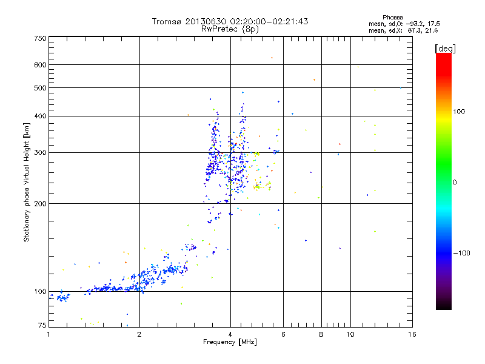The image size is (485, 364).
Task: Click the 'RwPretec (8p)' subtitle
Action: (230, 29)
